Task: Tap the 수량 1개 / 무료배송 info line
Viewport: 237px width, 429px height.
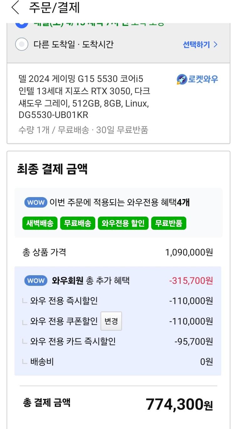Action: pos(83,130)
